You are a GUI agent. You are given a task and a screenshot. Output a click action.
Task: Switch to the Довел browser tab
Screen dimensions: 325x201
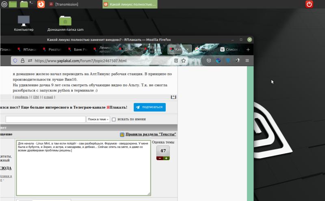[x=128, y=49]
